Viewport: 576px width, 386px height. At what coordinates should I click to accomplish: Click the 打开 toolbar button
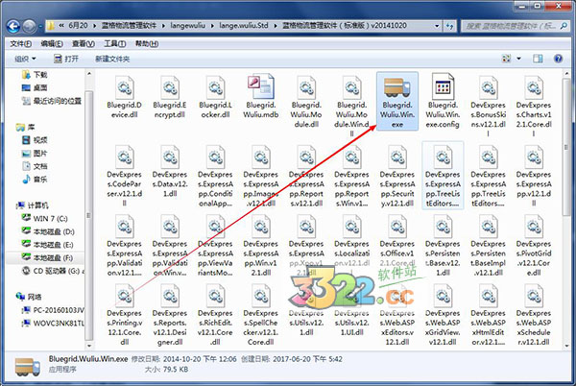[x=66, y=59]
